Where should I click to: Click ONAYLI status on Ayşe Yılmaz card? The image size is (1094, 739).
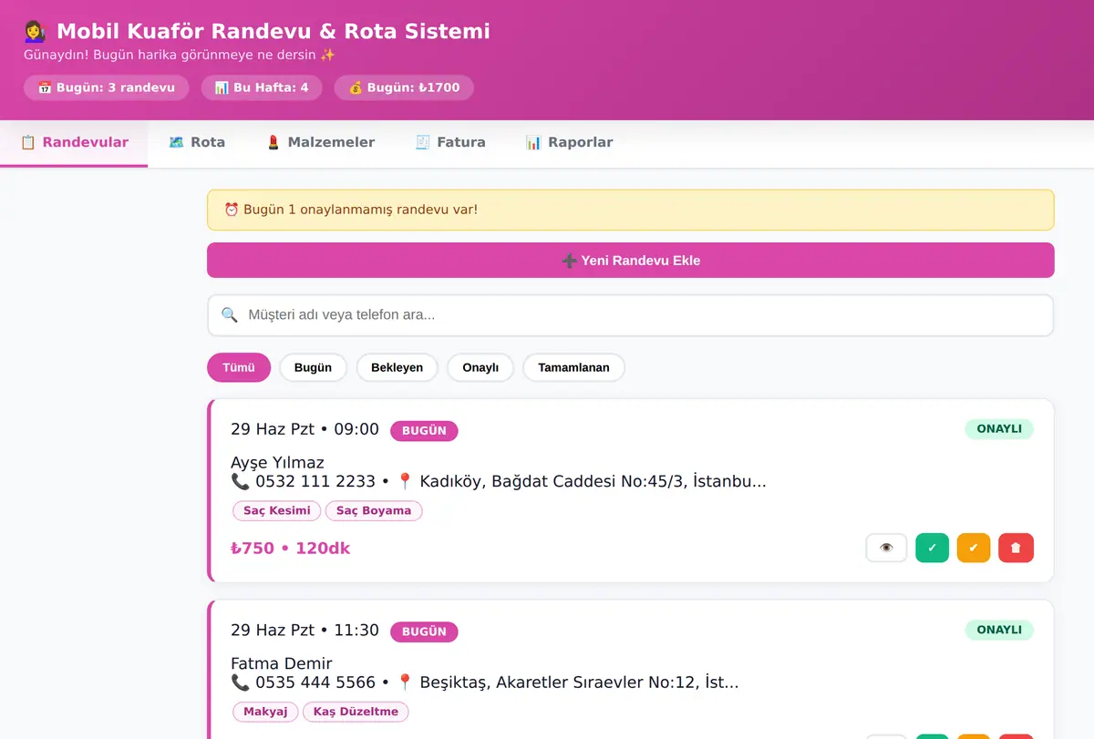999,429
